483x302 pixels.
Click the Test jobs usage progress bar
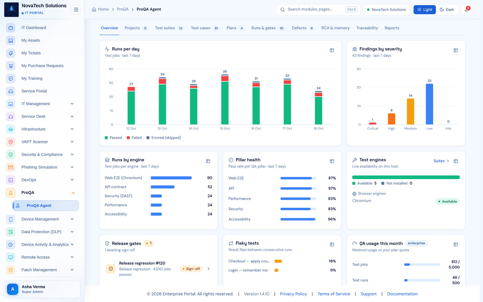tap(422, 265)
